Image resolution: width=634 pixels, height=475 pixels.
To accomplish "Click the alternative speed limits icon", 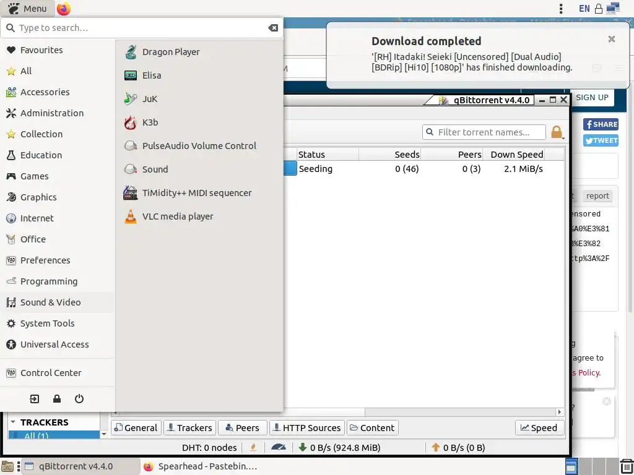I will [x=279, y=448].
